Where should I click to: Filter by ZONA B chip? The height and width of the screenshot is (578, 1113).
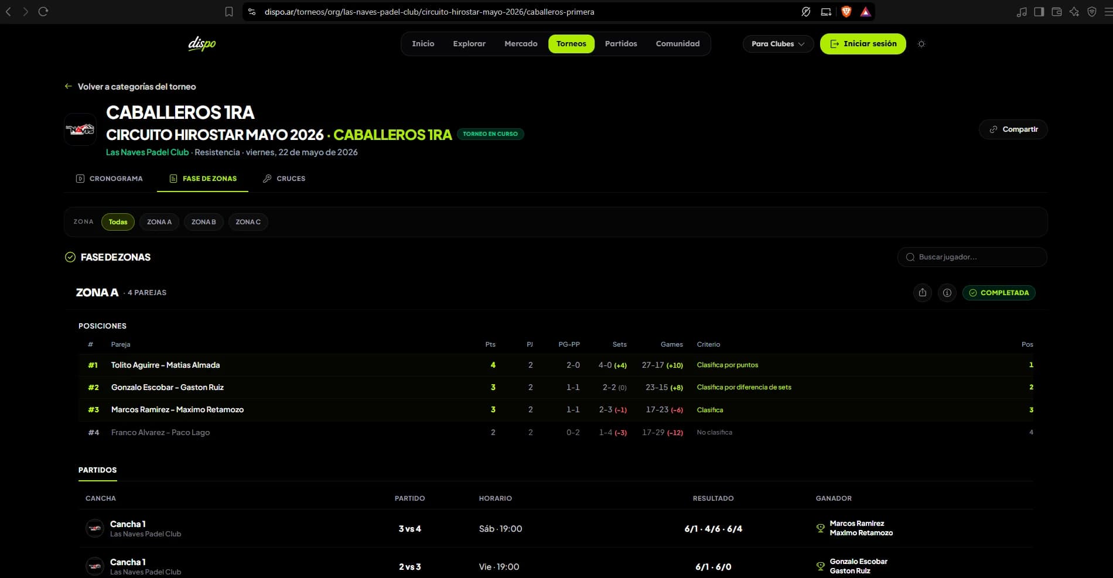pyautogui.click(x=204, y=222)
